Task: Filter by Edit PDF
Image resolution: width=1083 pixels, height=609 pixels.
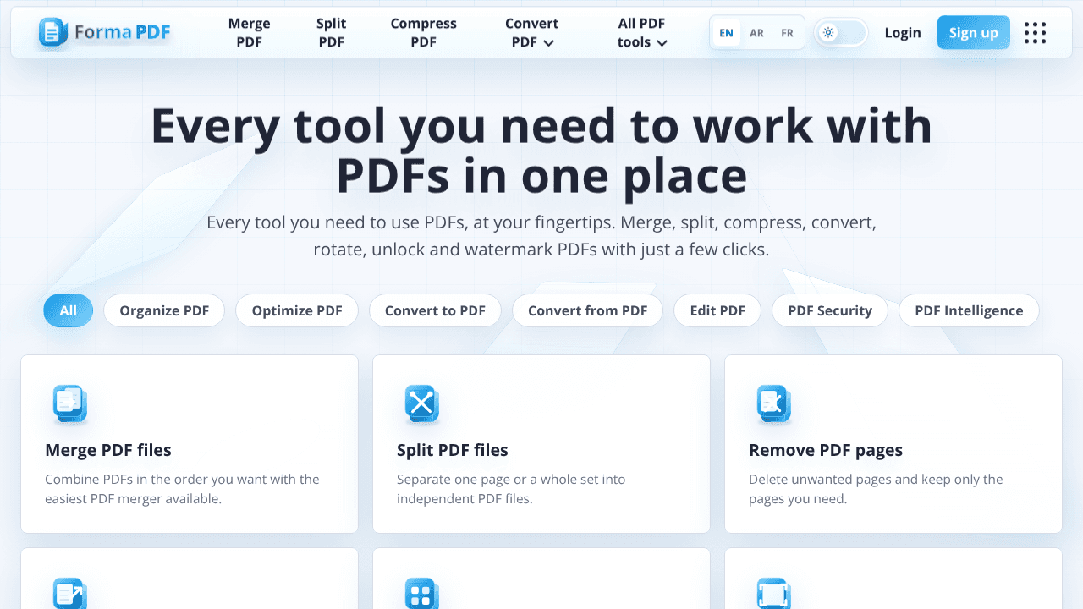Action: (x=717, y=310)
